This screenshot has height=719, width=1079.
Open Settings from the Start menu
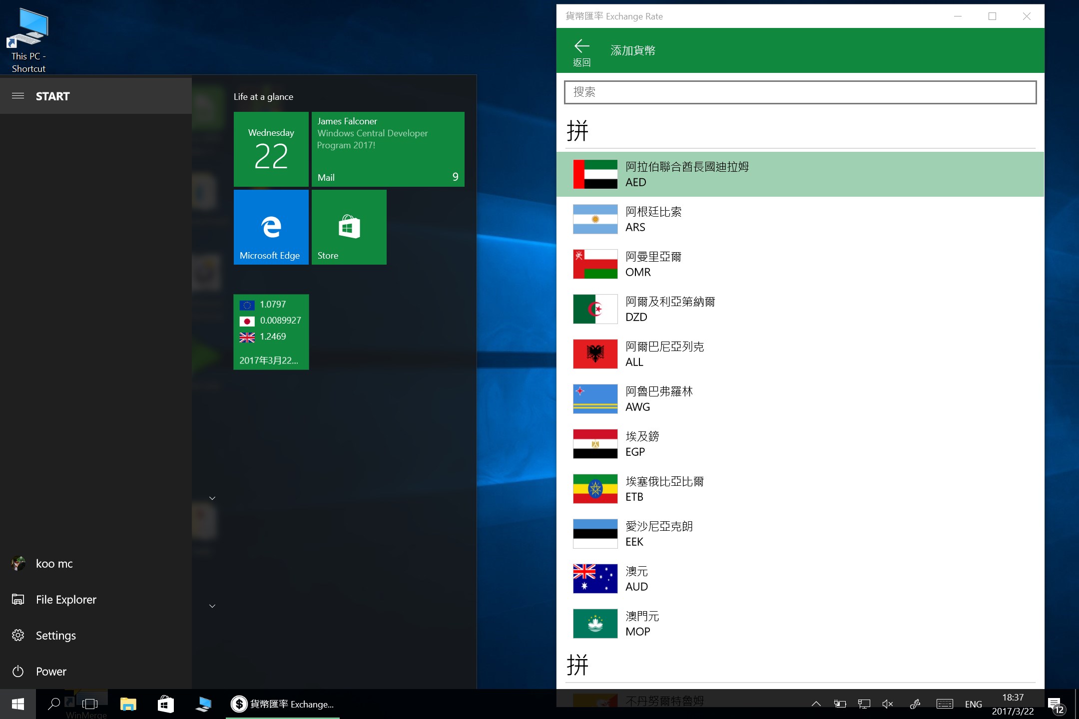[x=55, y=635]
